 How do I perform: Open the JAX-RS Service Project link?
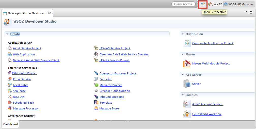point(115,60)
